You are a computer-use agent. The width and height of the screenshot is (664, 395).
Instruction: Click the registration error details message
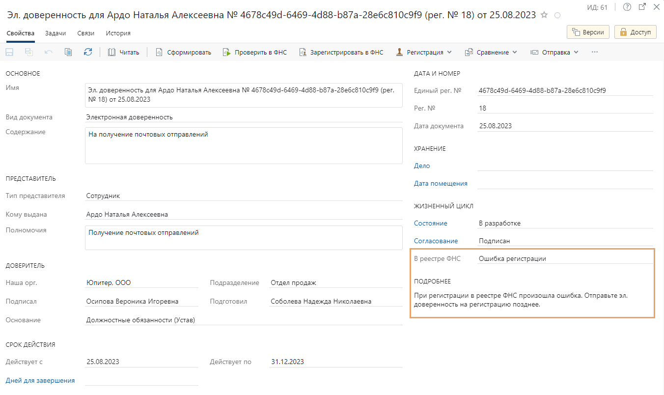521,300
